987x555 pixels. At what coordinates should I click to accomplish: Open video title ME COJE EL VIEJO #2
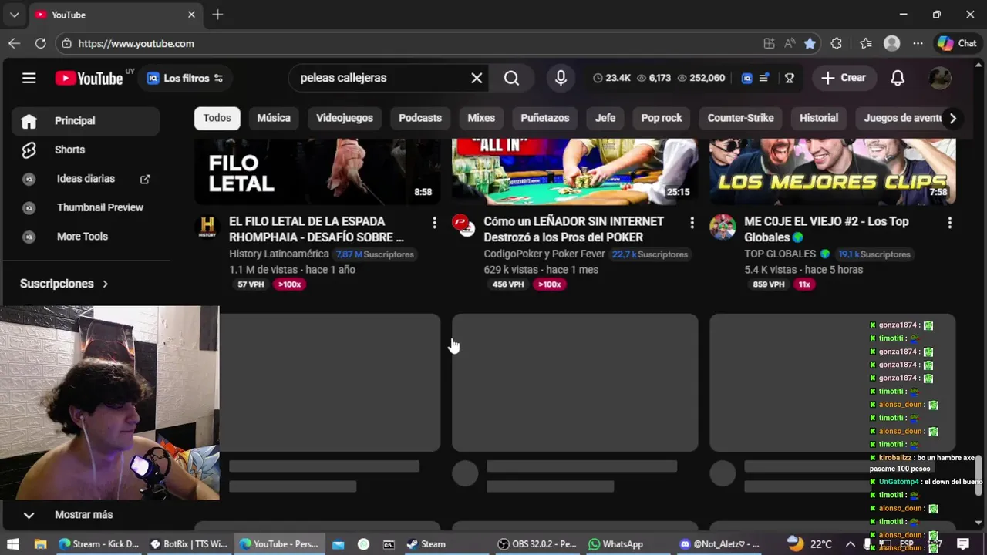click(827, 229)
